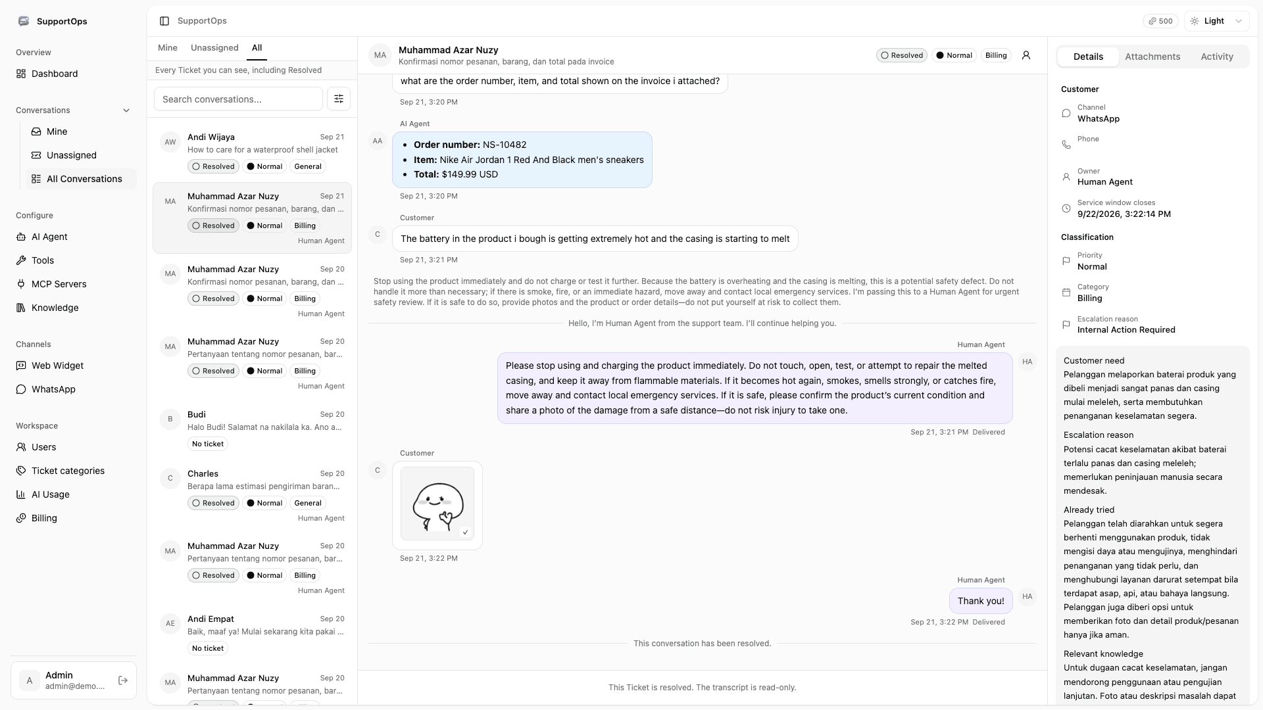Open Budi conversation
The image size is (1263, 710).
[252, 429]
